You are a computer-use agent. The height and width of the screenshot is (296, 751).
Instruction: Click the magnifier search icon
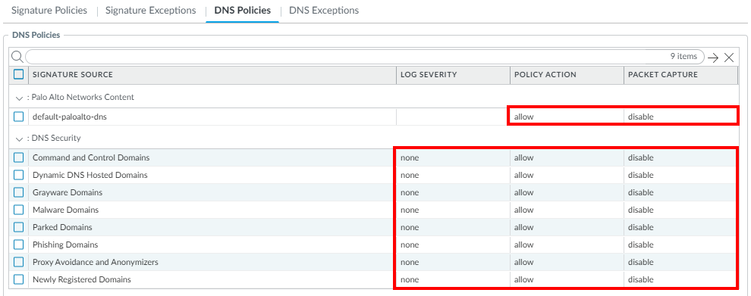[17, 57]
